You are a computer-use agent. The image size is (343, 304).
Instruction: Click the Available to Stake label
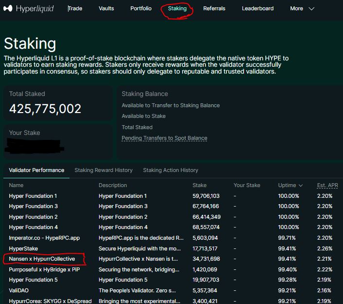(143, 116)
